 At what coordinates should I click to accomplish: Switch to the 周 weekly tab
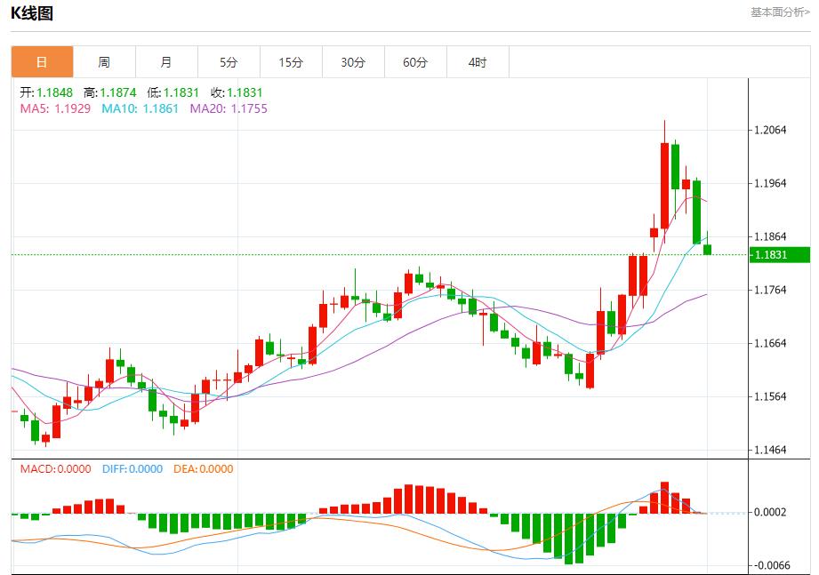coord(104,62)
